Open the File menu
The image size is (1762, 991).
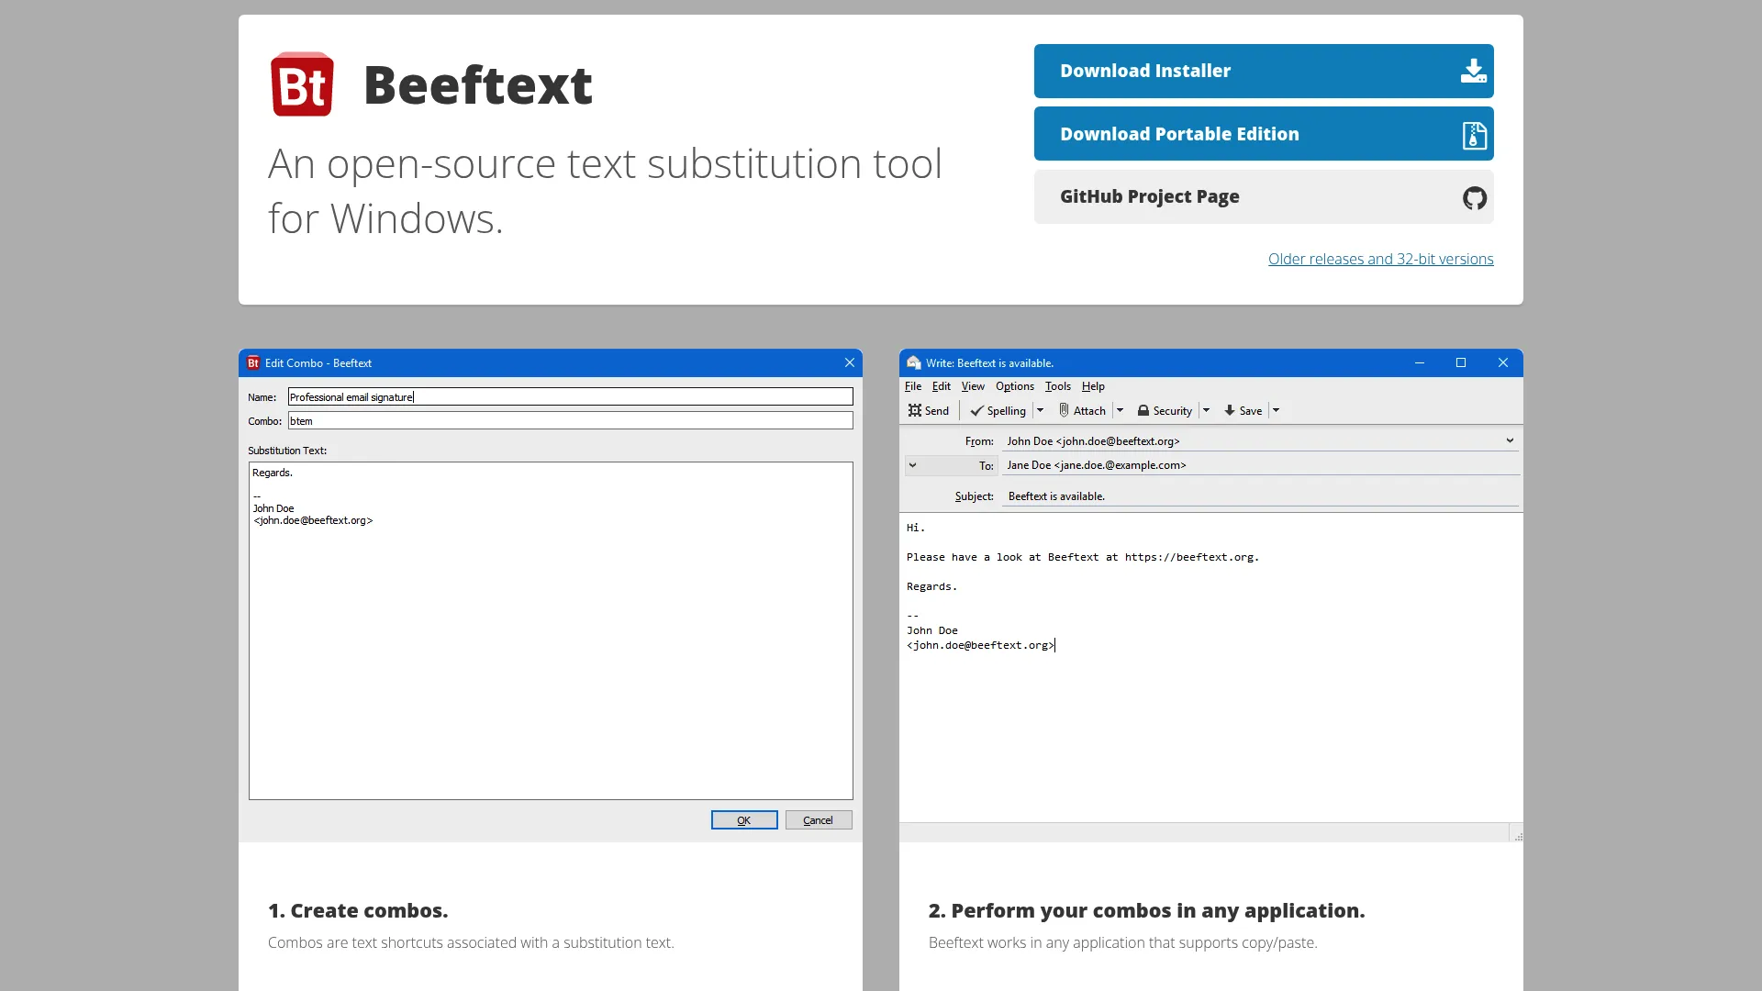pyautogui.click(x=913, y=386)
